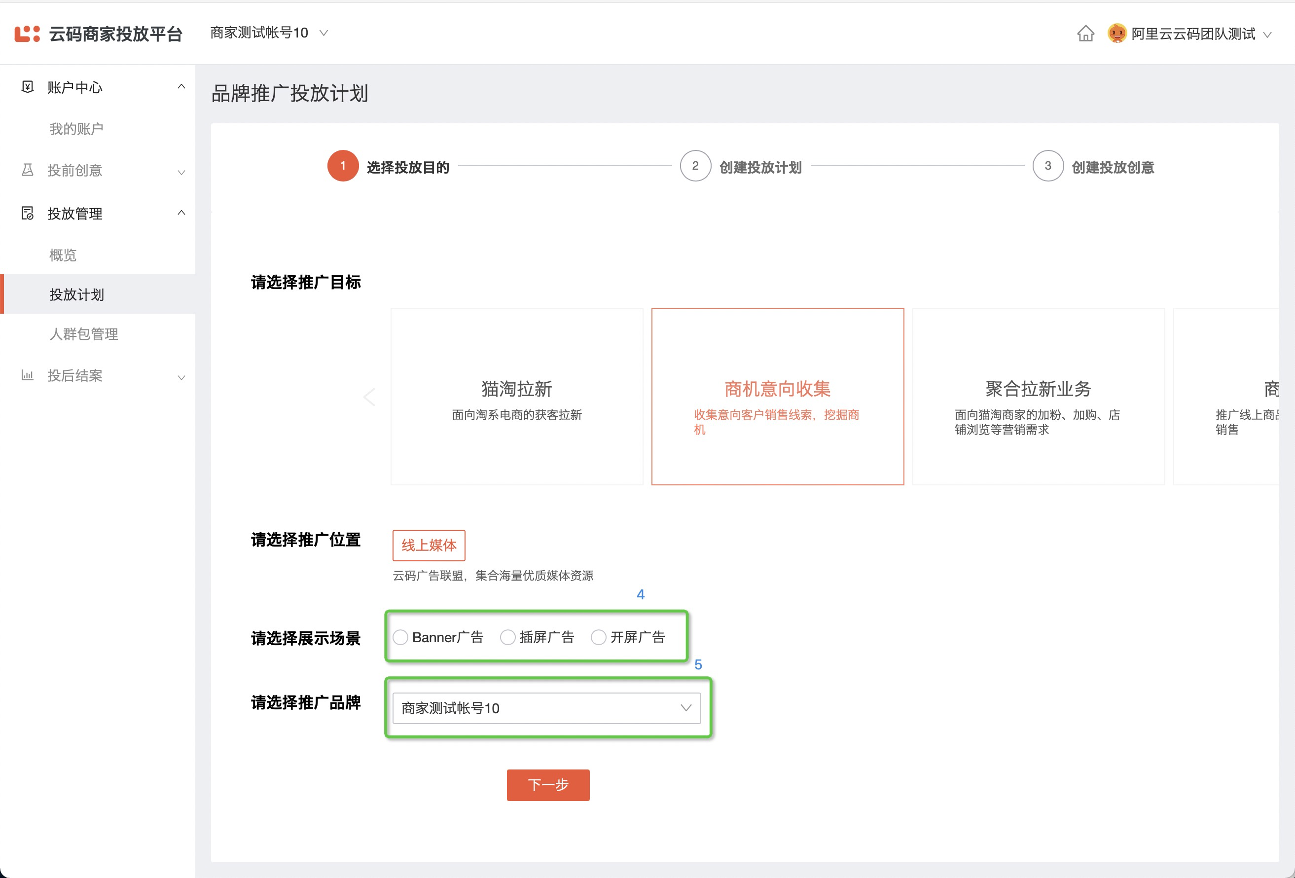This screenshot has width=1295, height=878.
Task: Click the 下一步 button
Action: pyautogui.click(x=548, y=785)
